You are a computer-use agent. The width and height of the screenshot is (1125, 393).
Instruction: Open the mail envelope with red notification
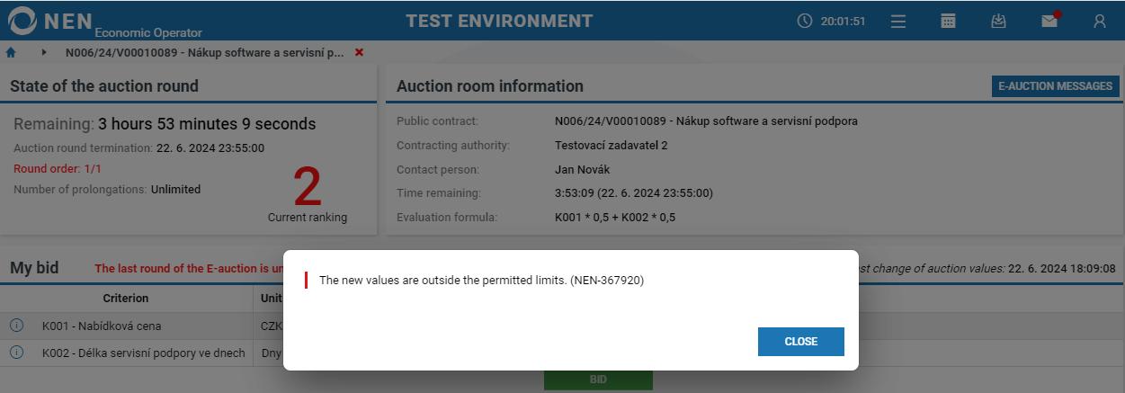[1049, 22]
